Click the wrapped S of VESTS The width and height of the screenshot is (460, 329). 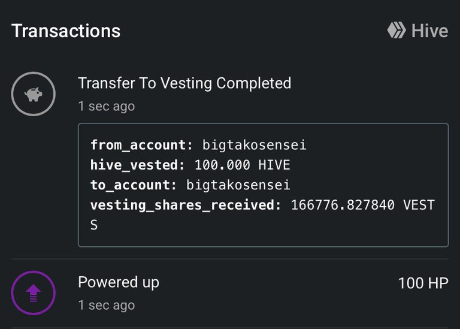pyautogui.click(x=94, y=225)
